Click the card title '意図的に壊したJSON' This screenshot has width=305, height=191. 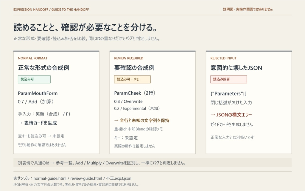(236, 68)
